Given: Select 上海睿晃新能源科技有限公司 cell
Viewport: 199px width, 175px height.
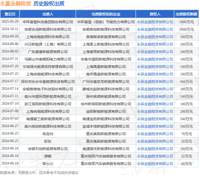Looking at the screenshot, I should pos(106,52).
